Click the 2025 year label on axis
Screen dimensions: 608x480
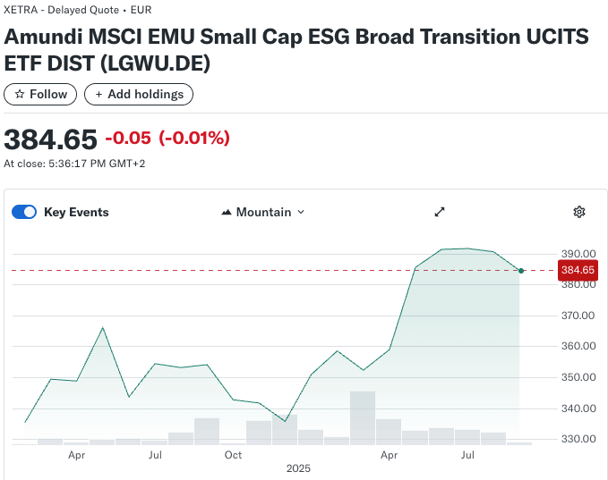[x=297, y=467]
